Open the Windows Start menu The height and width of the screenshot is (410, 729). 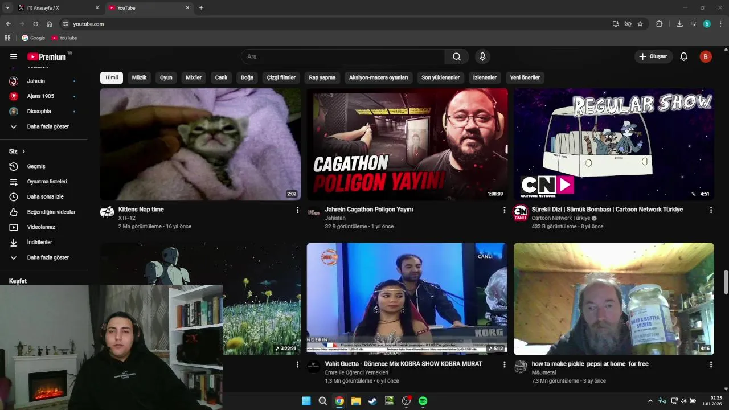click(x=306, y=401)
